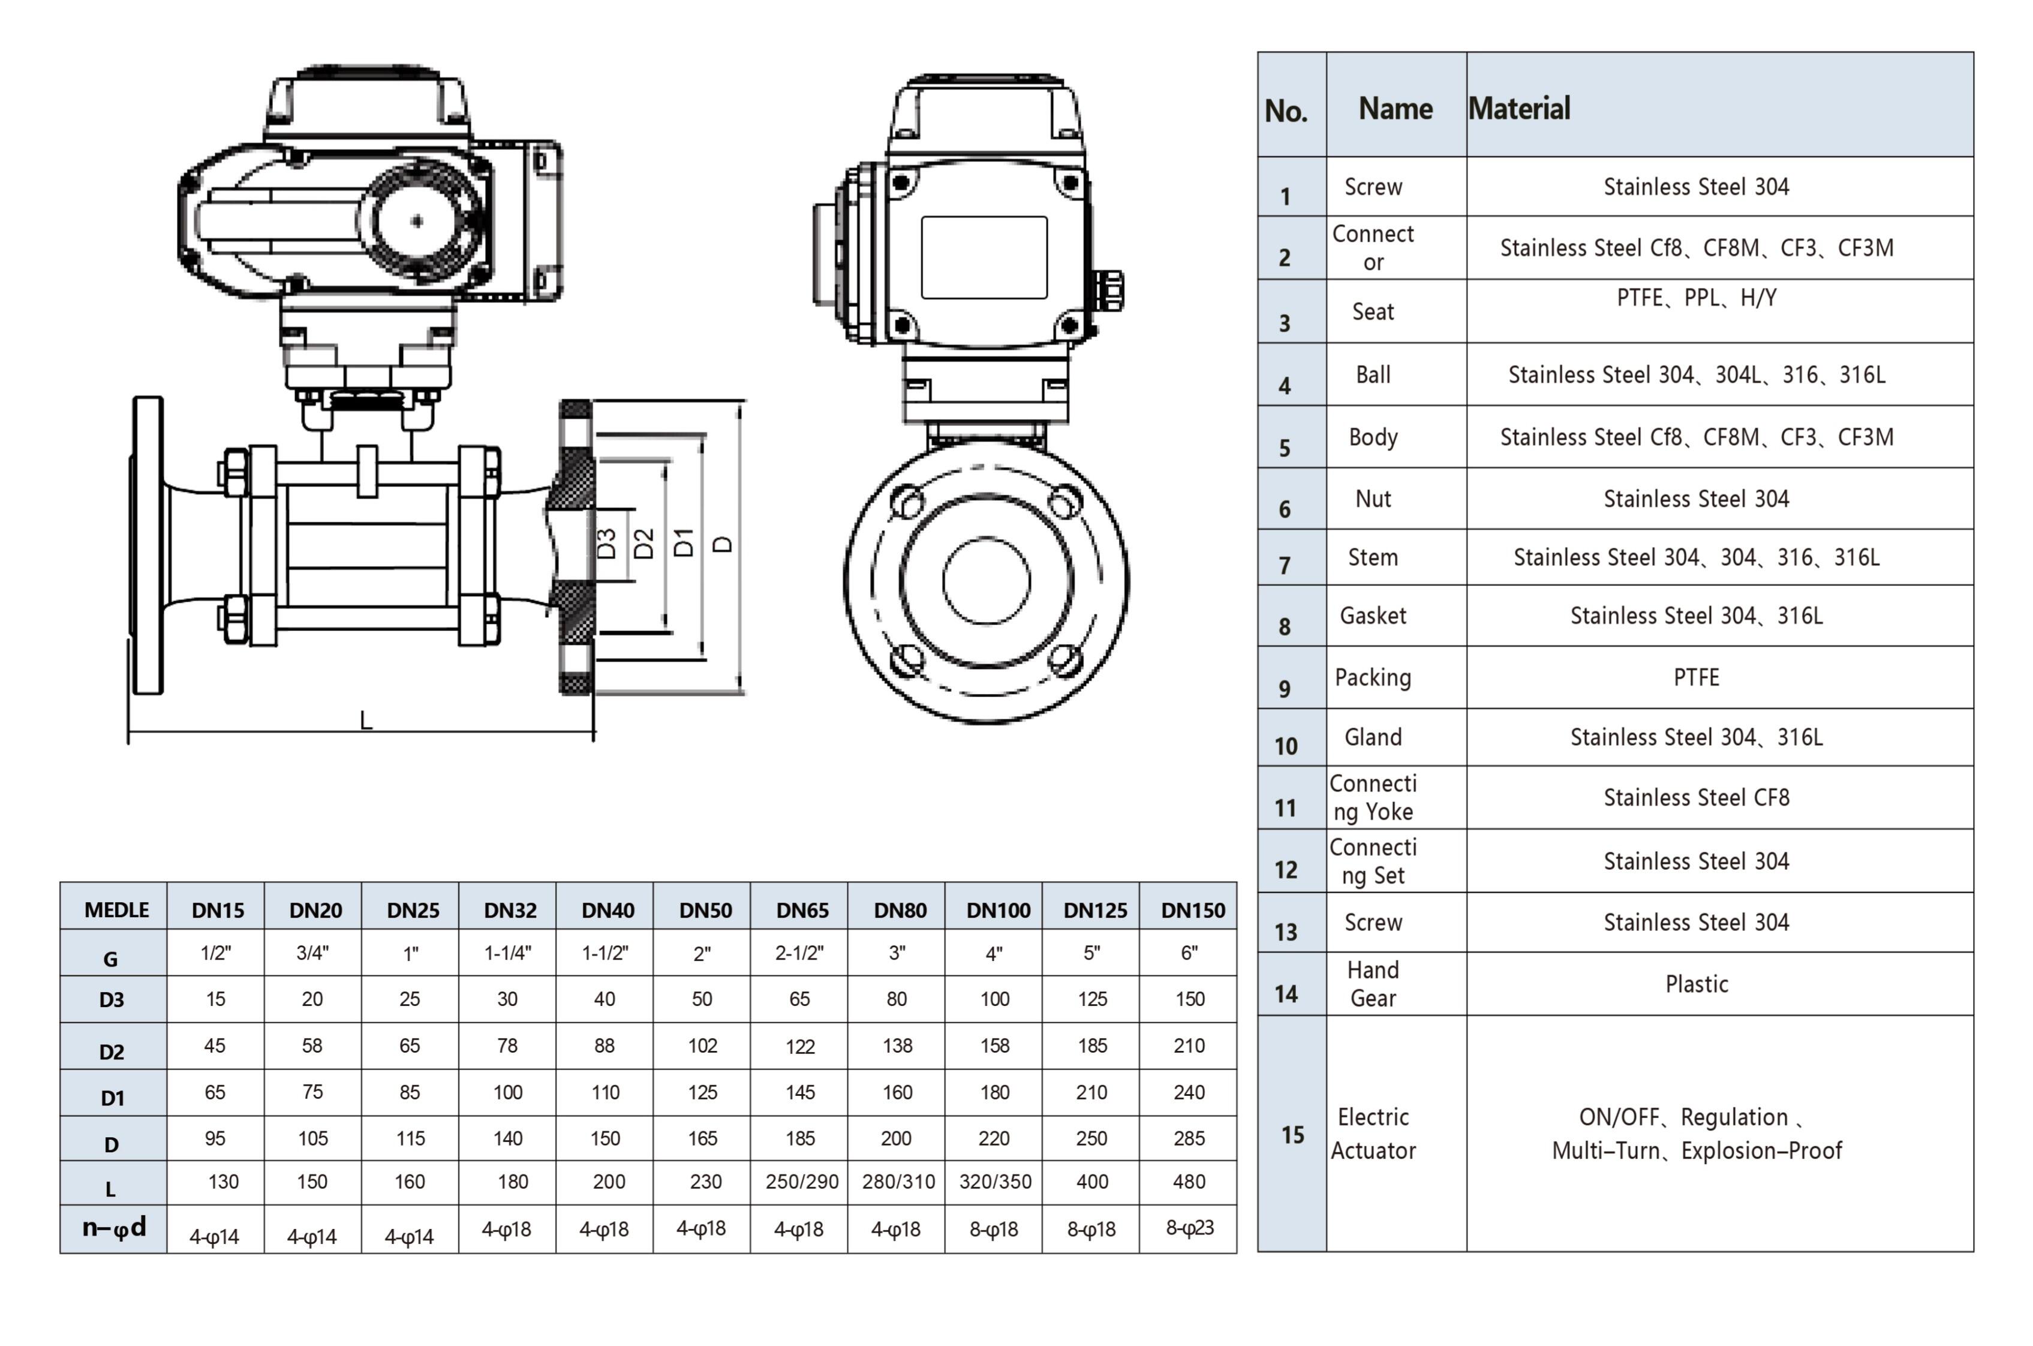Click the D3 dimension label on drawing
Image resolution: width=2033 pixels, height=1346 pixels.
[x=607, y=544]
